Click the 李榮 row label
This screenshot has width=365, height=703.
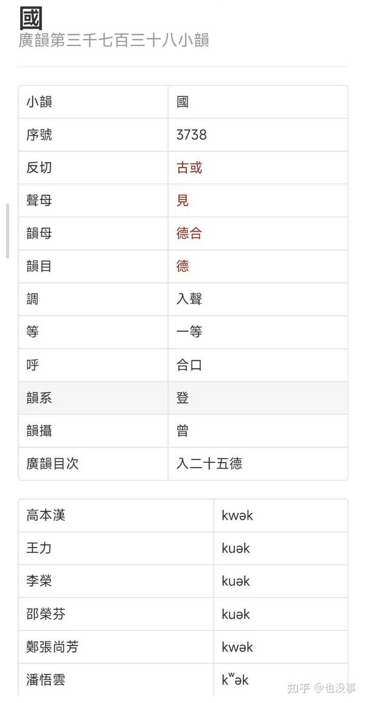pos(39,581)
